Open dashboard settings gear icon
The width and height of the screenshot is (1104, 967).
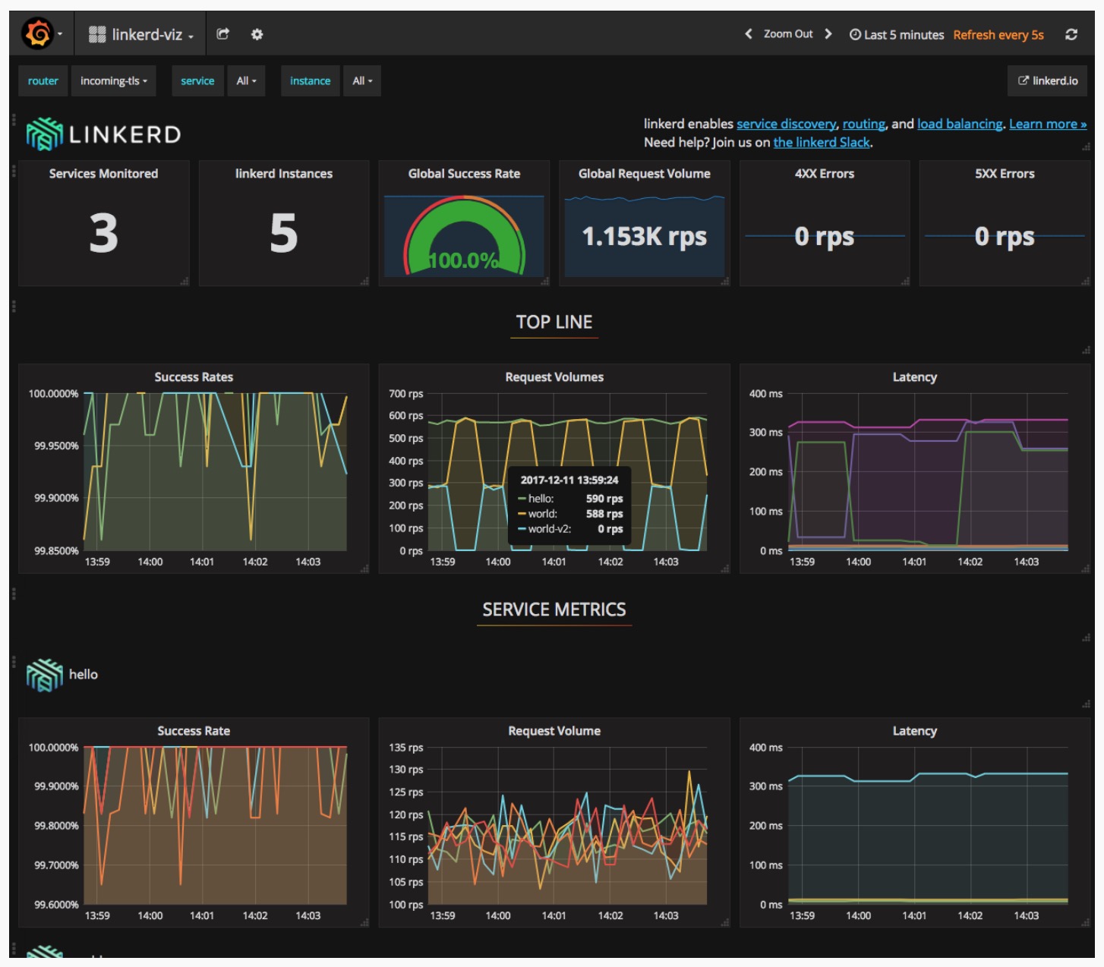[257, 34]
